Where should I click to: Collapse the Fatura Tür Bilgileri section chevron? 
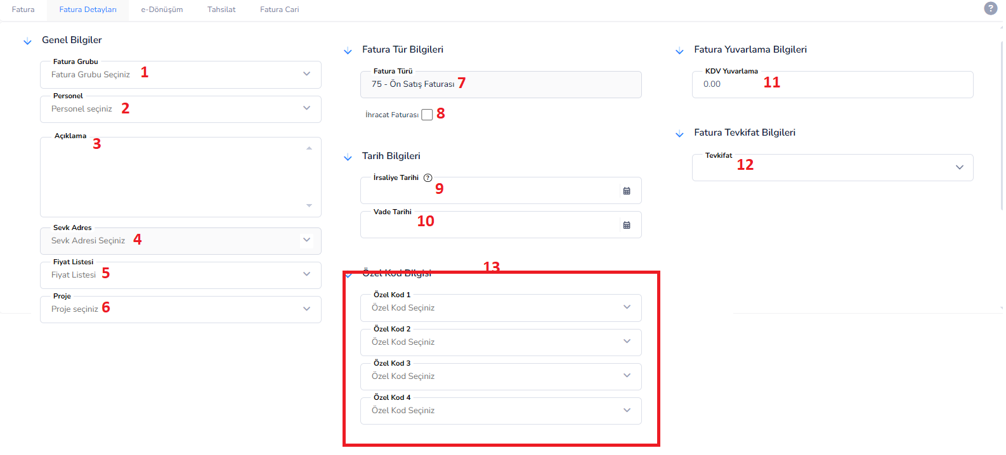coord(348,51)
